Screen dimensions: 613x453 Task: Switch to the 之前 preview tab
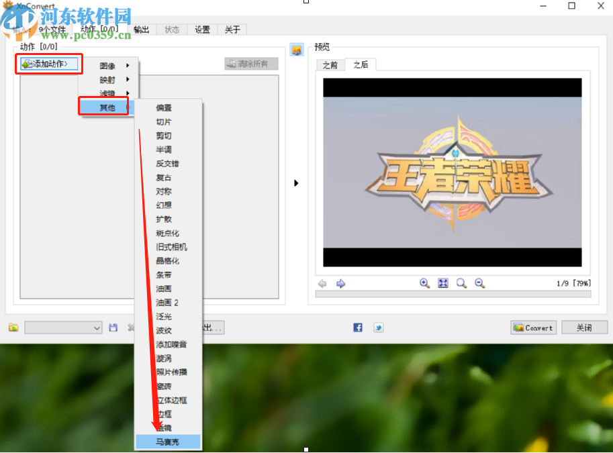click(330, 65)
